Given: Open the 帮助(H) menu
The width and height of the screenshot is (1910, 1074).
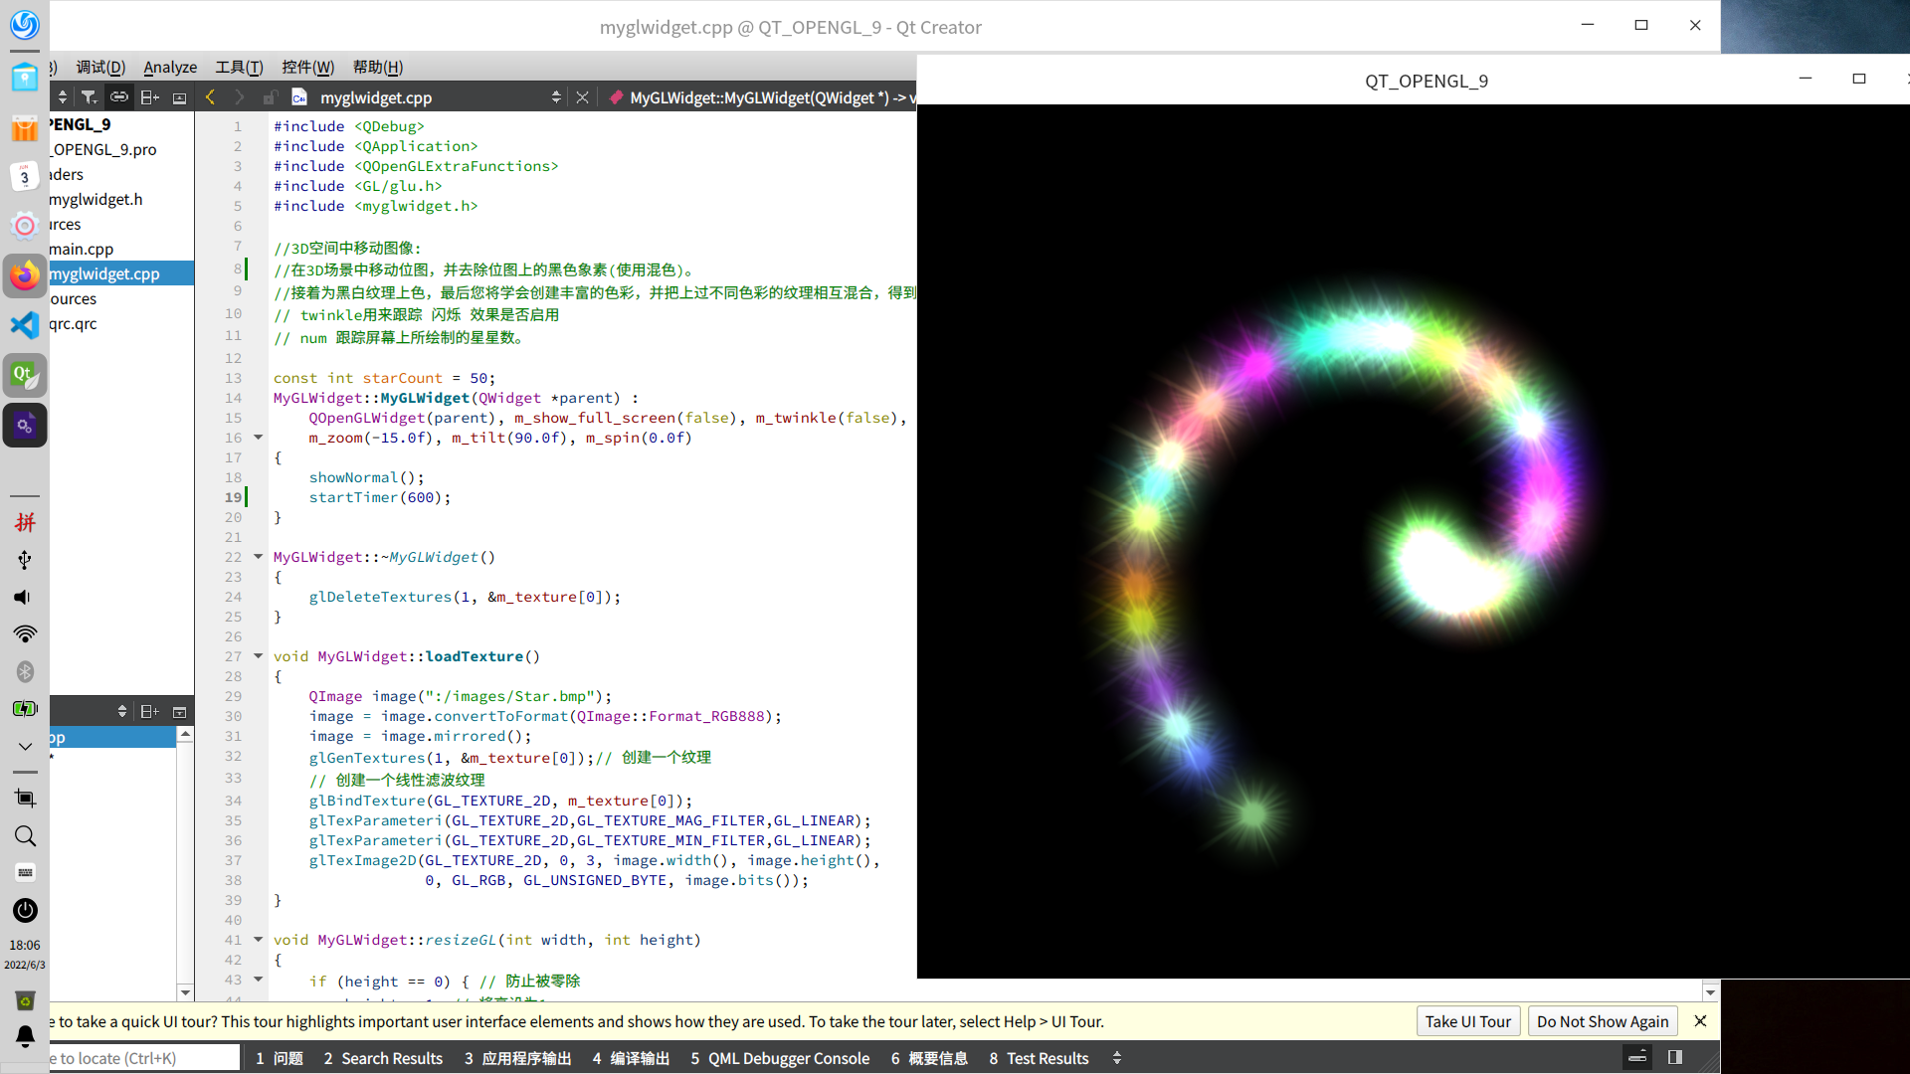Looking at the screenshot, I should pyautogui.click(x=377, y=67).
